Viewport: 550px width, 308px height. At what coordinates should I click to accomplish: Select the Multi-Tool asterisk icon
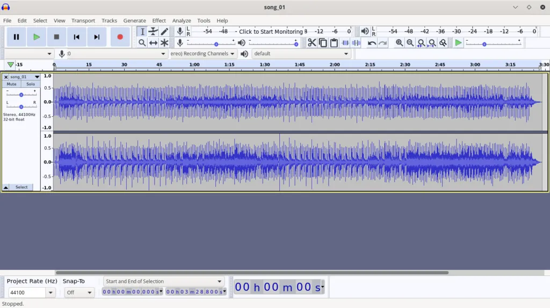coord(164,43)
